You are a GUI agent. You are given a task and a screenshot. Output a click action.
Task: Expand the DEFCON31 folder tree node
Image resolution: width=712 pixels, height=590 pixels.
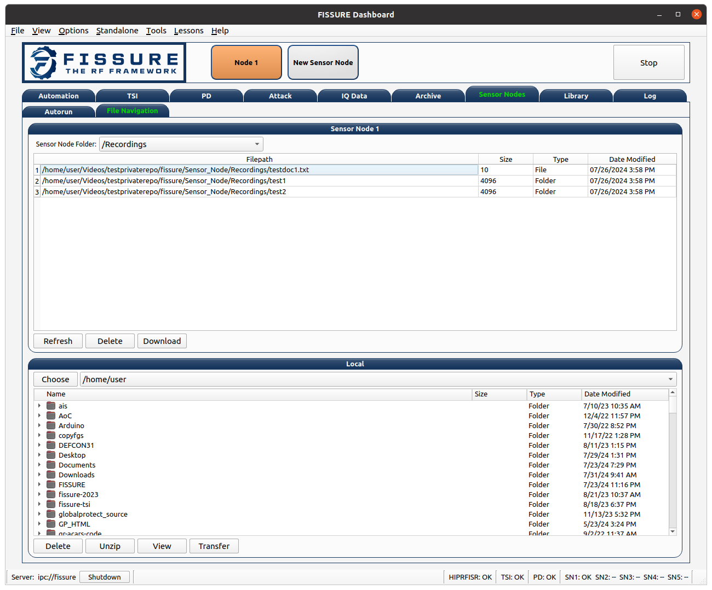point(39,445)
